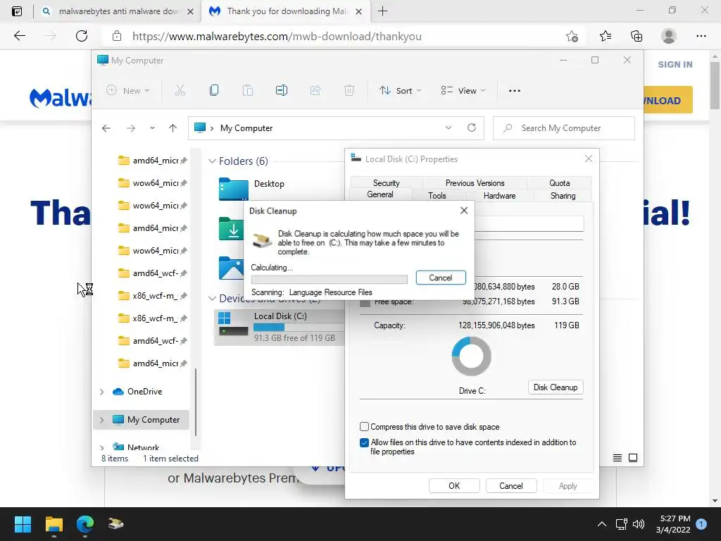Switch to the Tools tab

[x=437, y=196]
